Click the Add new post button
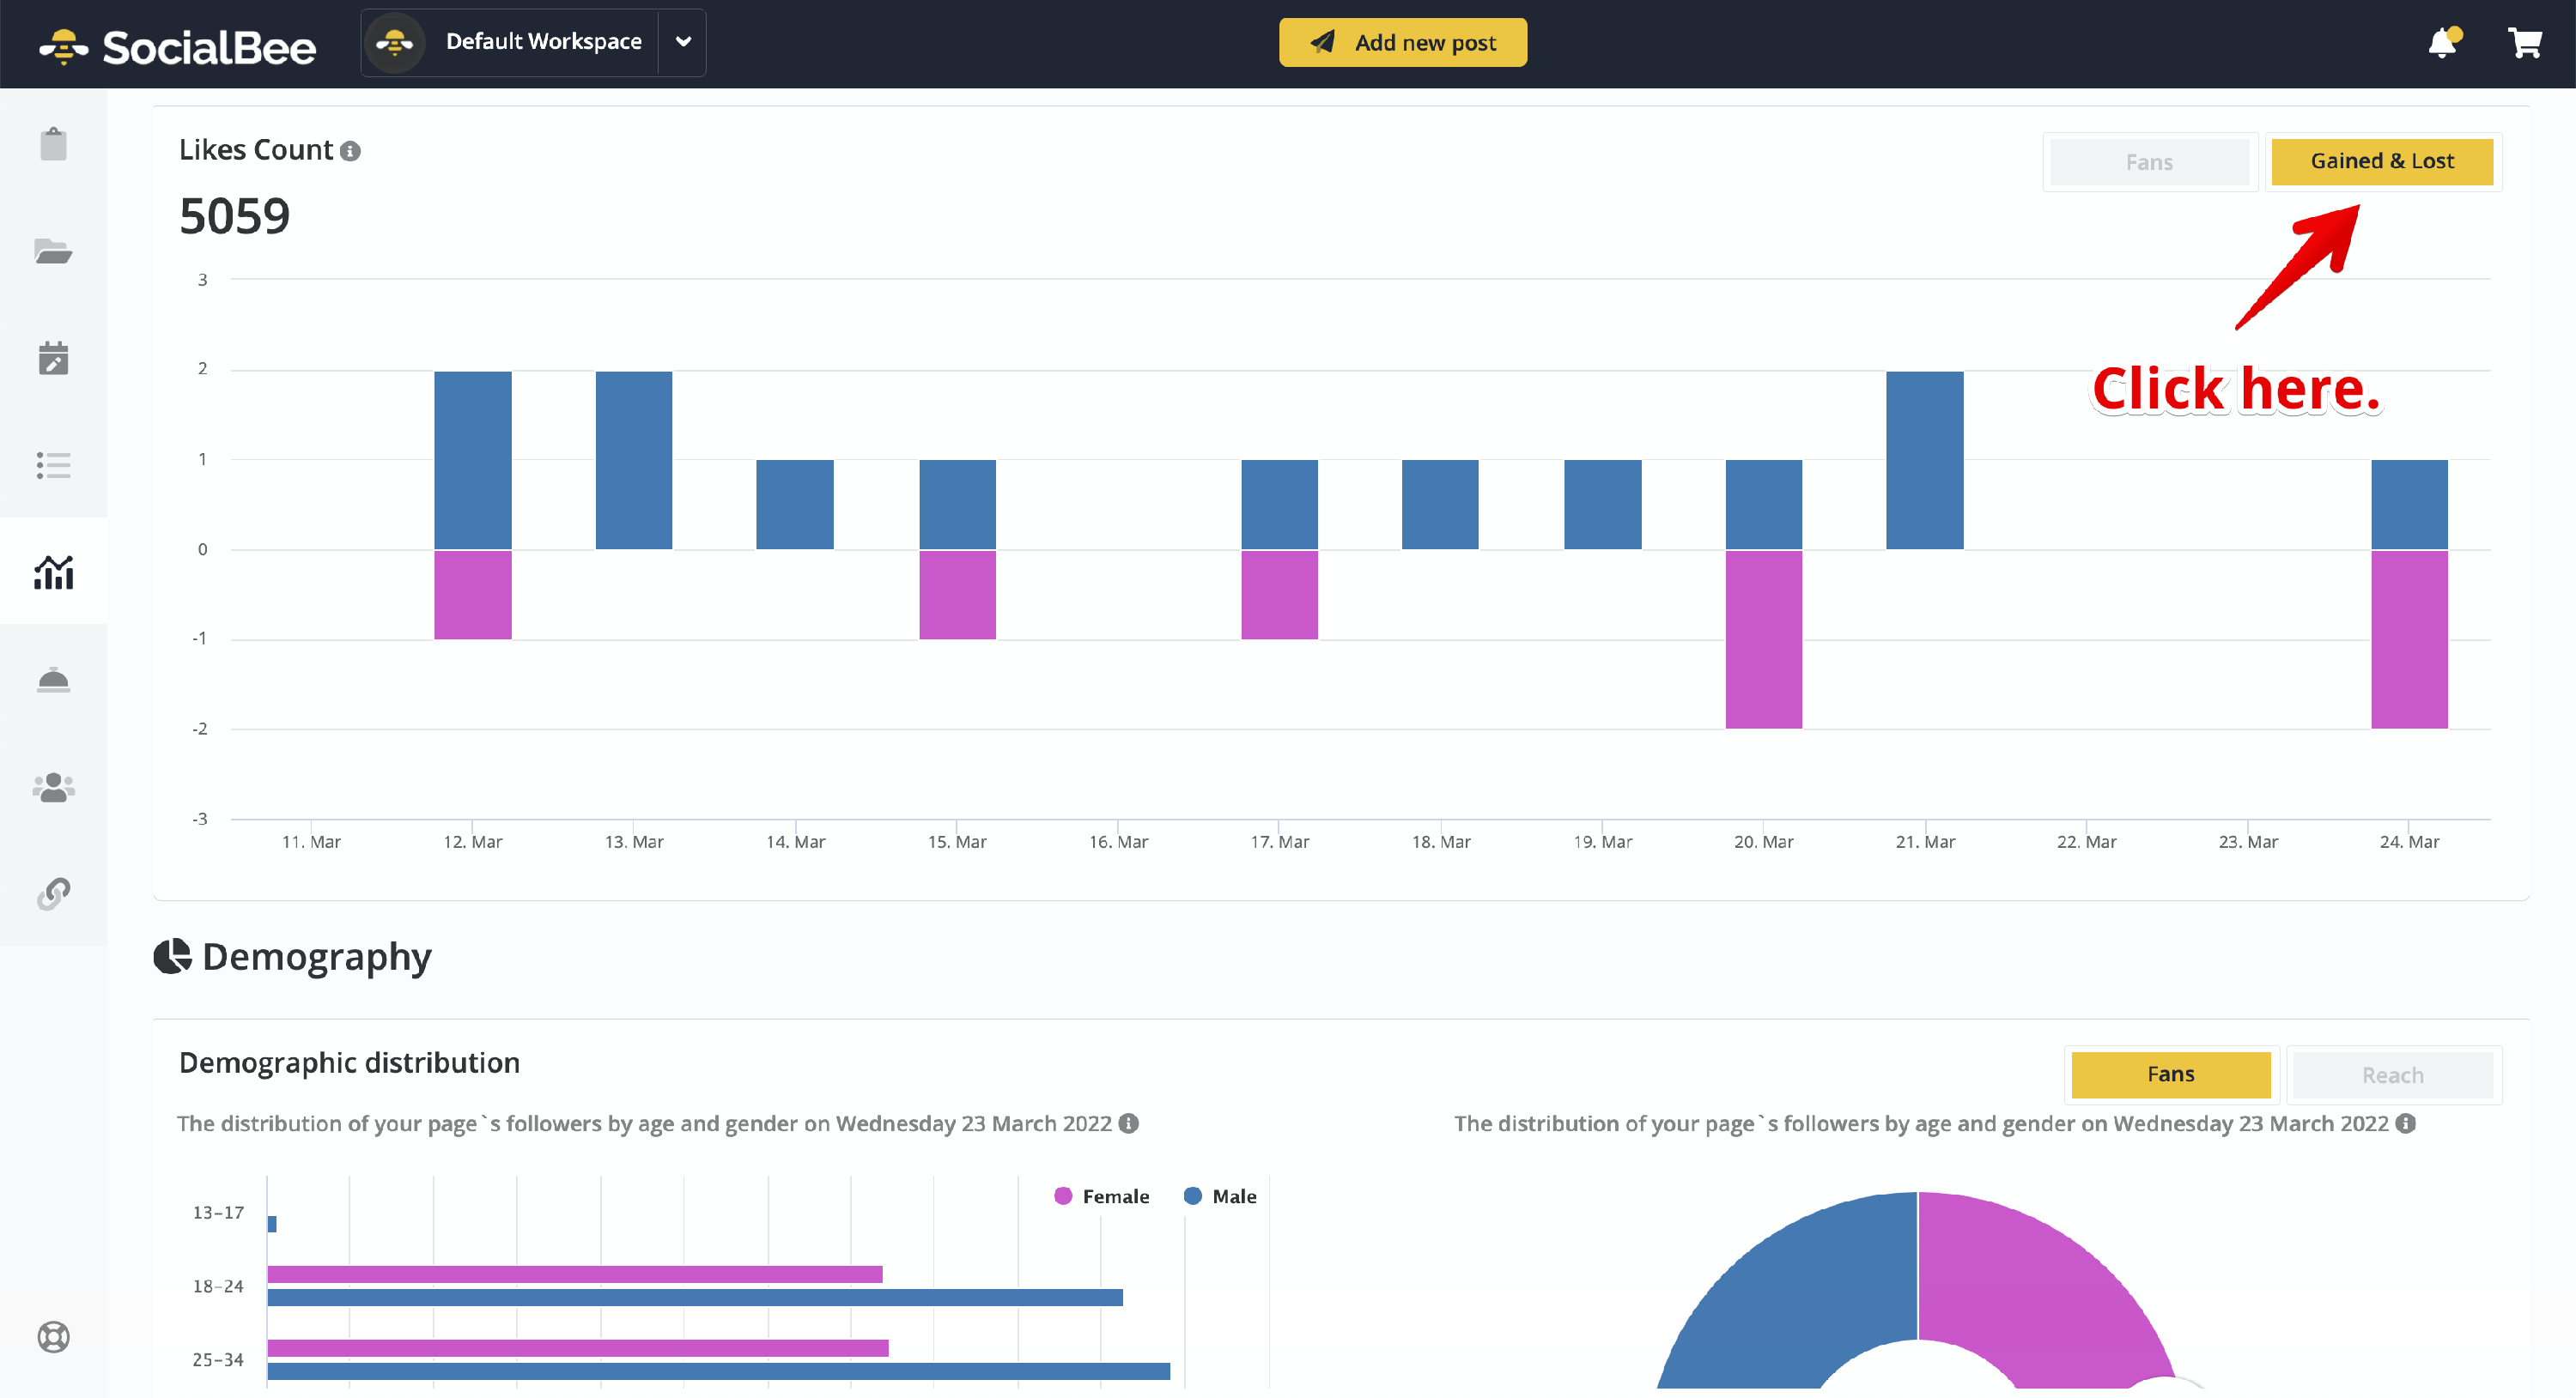This screenshot has height=1398, width=2576. point(1402,42)
